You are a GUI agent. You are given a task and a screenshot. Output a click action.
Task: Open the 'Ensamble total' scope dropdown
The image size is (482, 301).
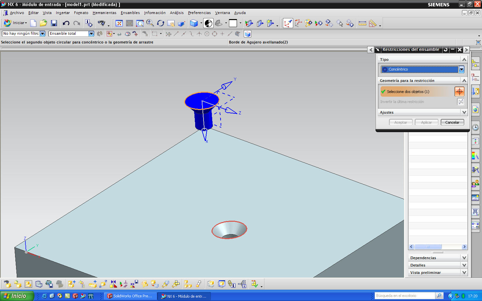pos(91,33)
